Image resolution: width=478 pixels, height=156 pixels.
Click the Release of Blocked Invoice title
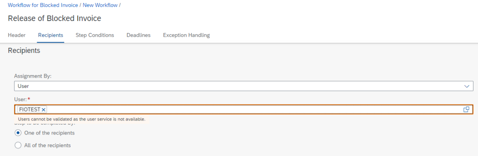[x=55, y=19]
